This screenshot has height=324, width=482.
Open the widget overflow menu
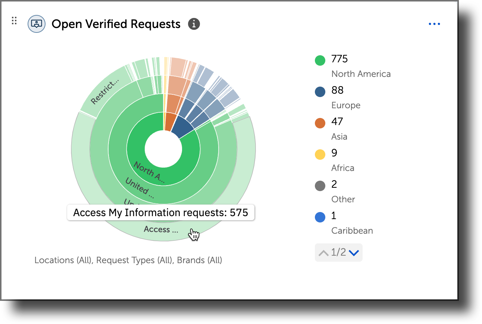tap(434, 24)
